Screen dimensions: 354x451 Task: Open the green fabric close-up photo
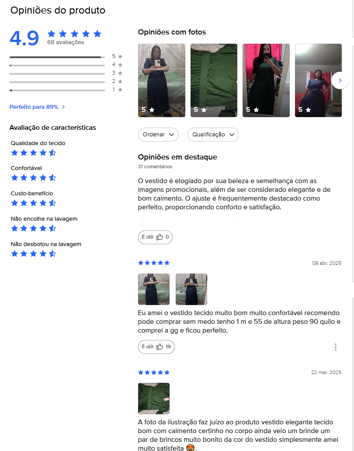pos(214,80)
